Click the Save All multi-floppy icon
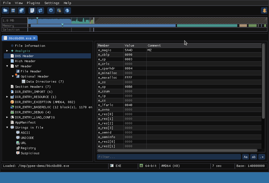Screen dimensions: 269x183 coord(22,10)
